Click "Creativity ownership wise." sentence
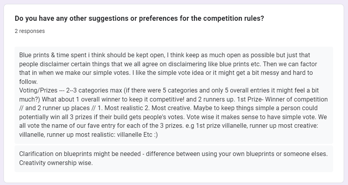The height and width of the screenshot is (185, 348). point(56,163)
